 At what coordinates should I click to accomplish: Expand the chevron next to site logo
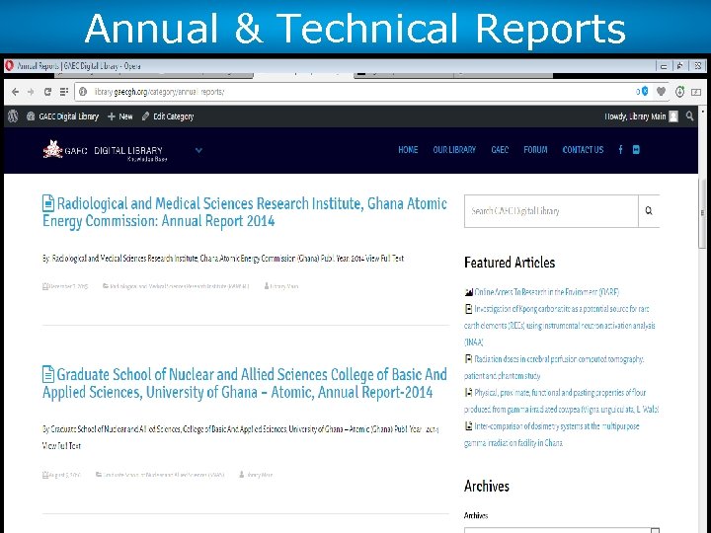point(198,150)
